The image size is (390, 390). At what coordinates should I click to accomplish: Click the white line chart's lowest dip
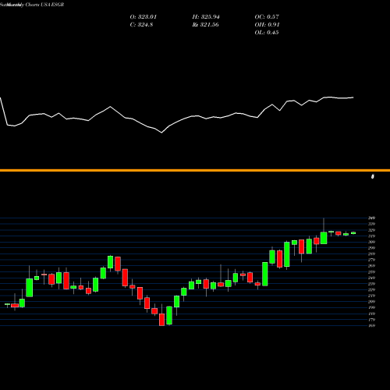(x=161, y=133)
